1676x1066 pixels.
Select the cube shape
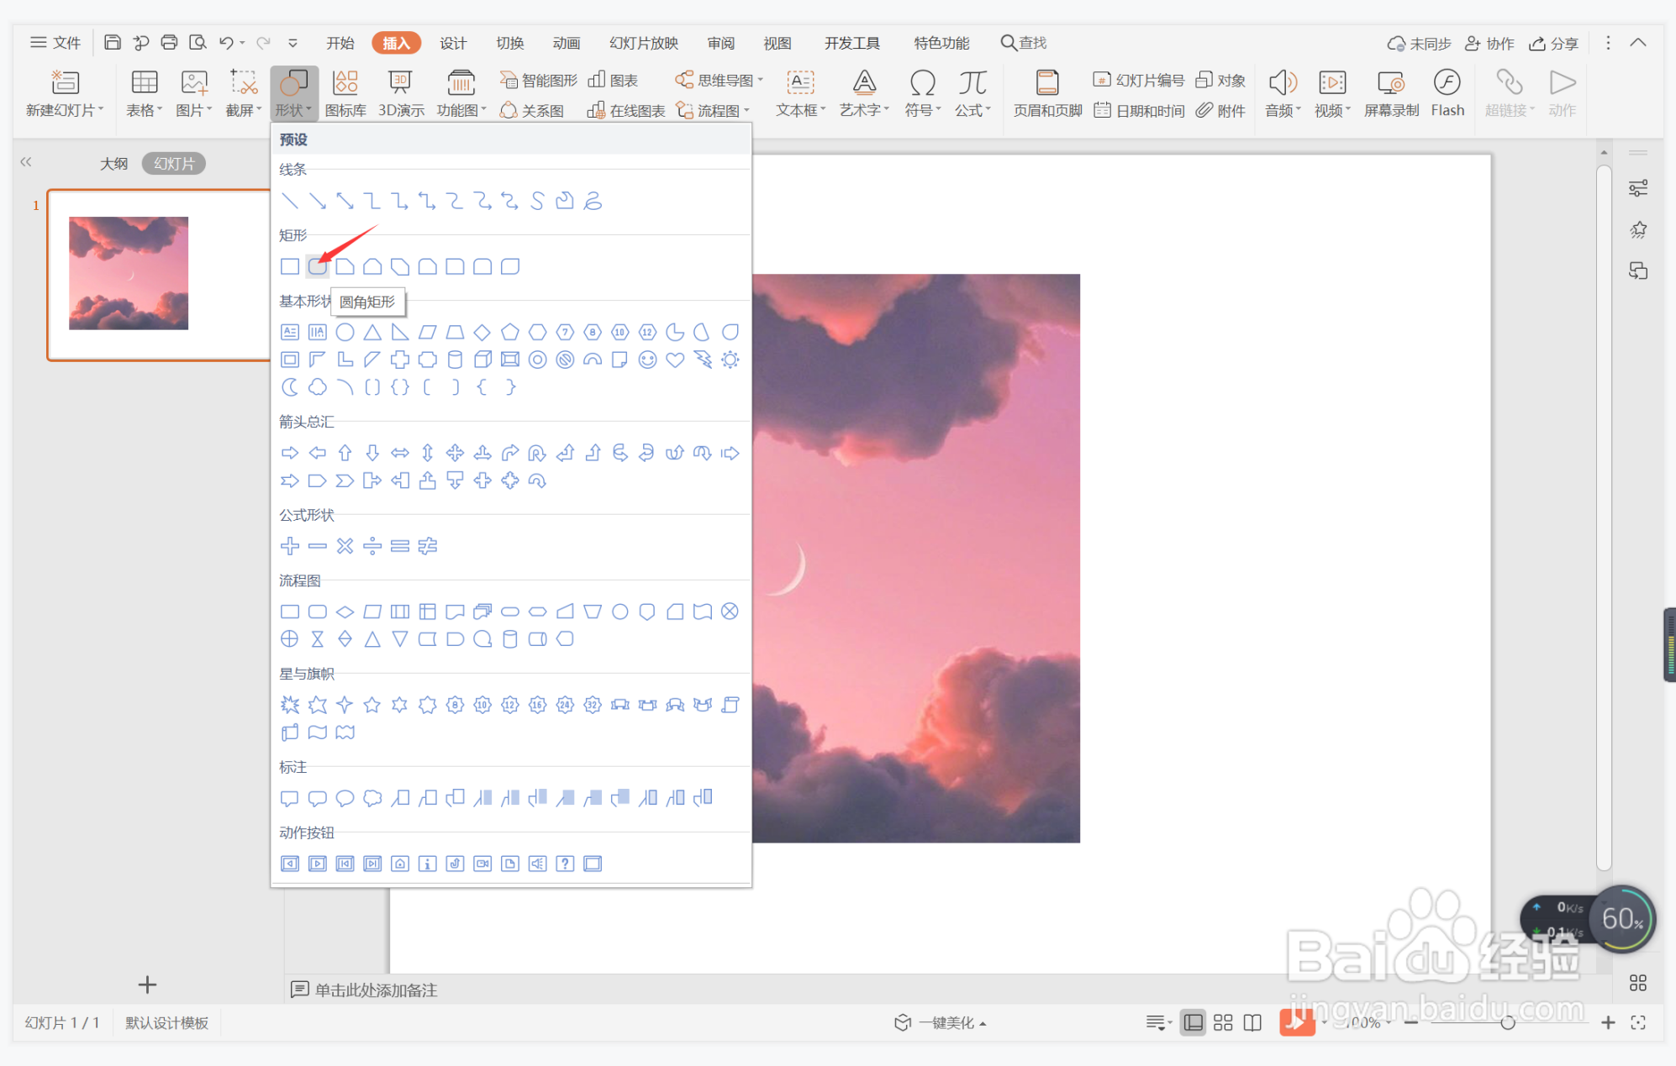(482, 360)
